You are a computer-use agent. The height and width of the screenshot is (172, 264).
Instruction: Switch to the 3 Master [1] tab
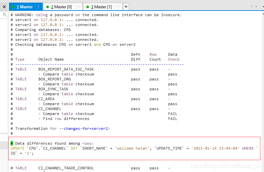pos(101,7)
